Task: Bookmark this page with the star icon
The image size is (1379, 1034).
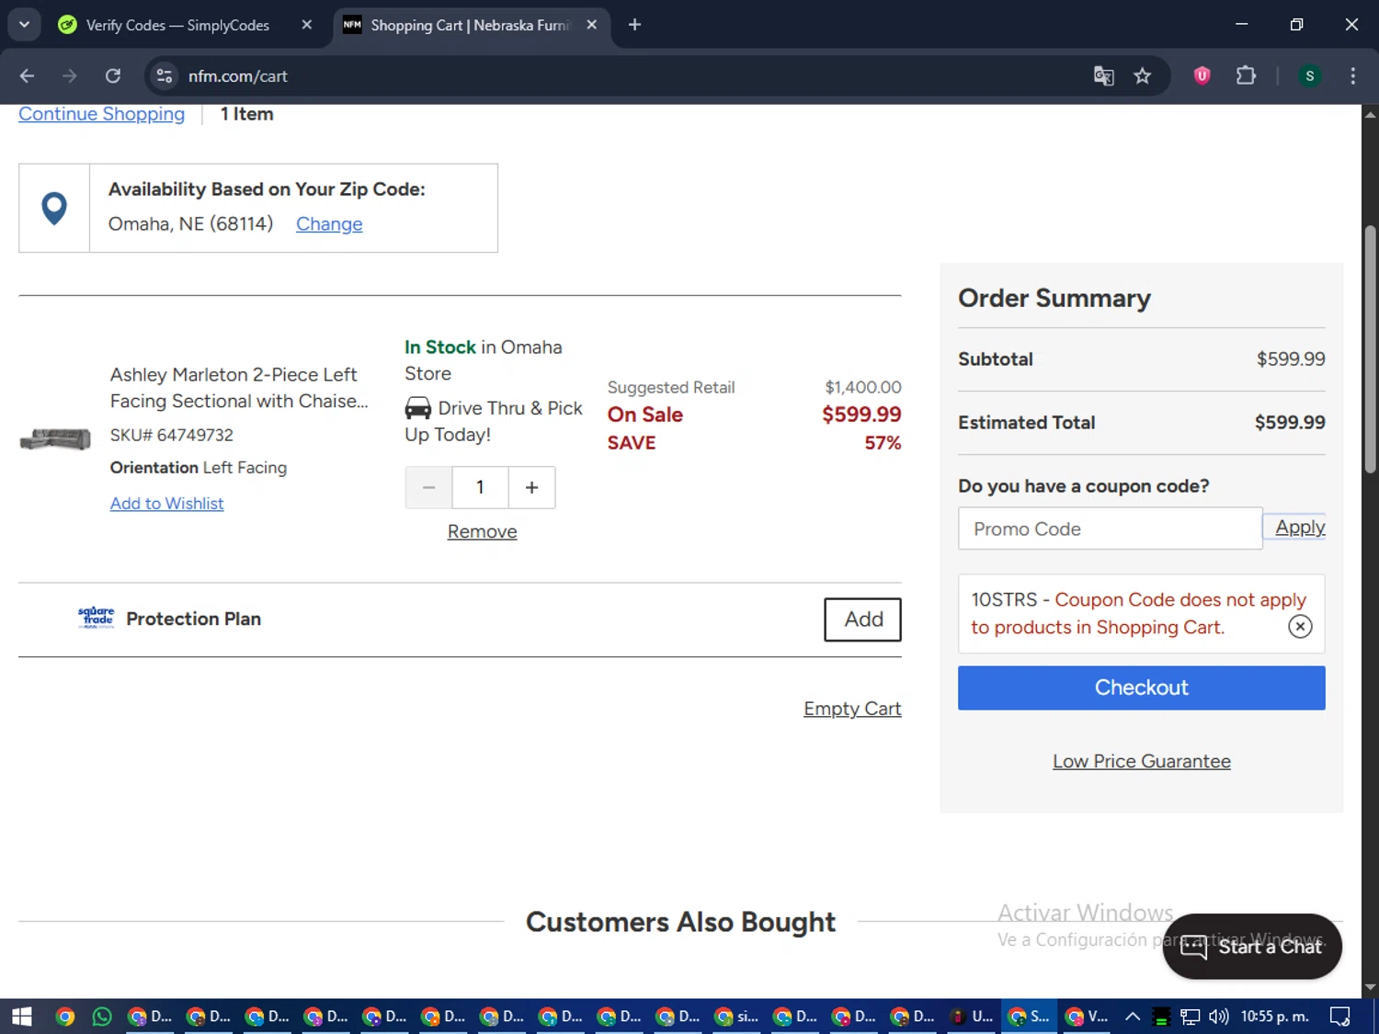Action: [1142, 76]
